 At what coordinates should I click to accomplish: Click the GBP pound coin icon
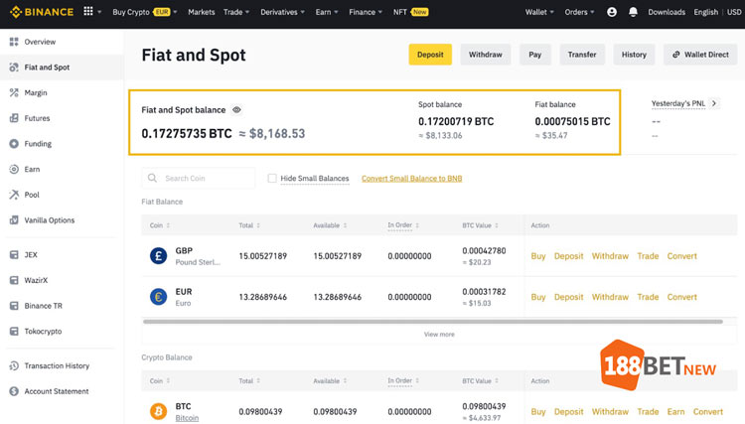pos(158,256)
